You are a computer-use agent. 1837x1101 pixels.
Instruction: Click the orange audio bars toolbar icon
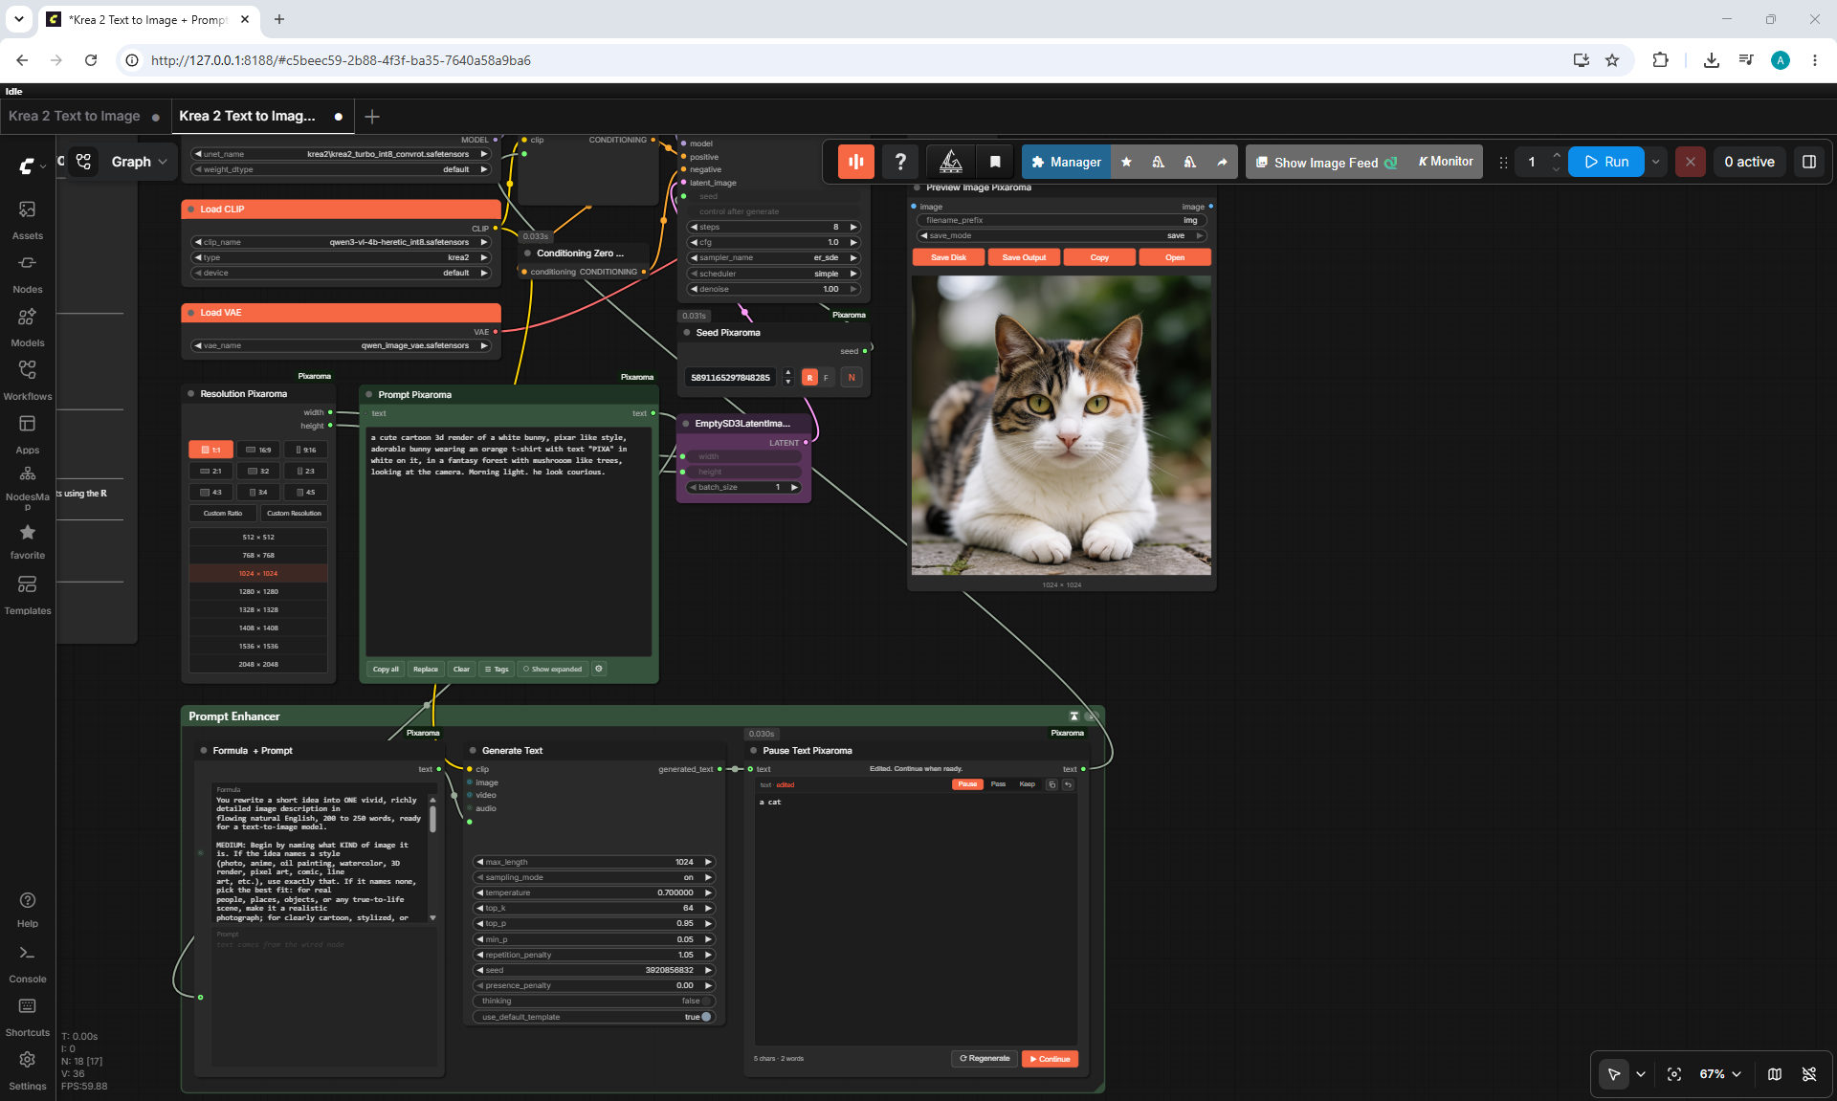point(856,162)
